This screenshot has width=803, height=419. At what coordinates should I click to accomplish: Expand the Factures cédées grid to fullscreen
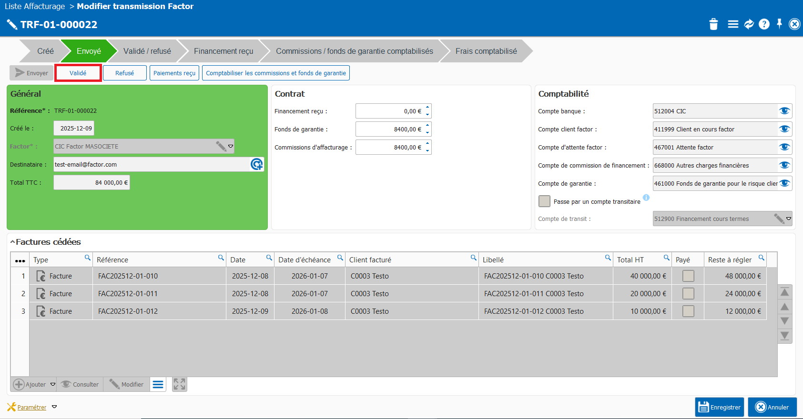tap(179, 384)
